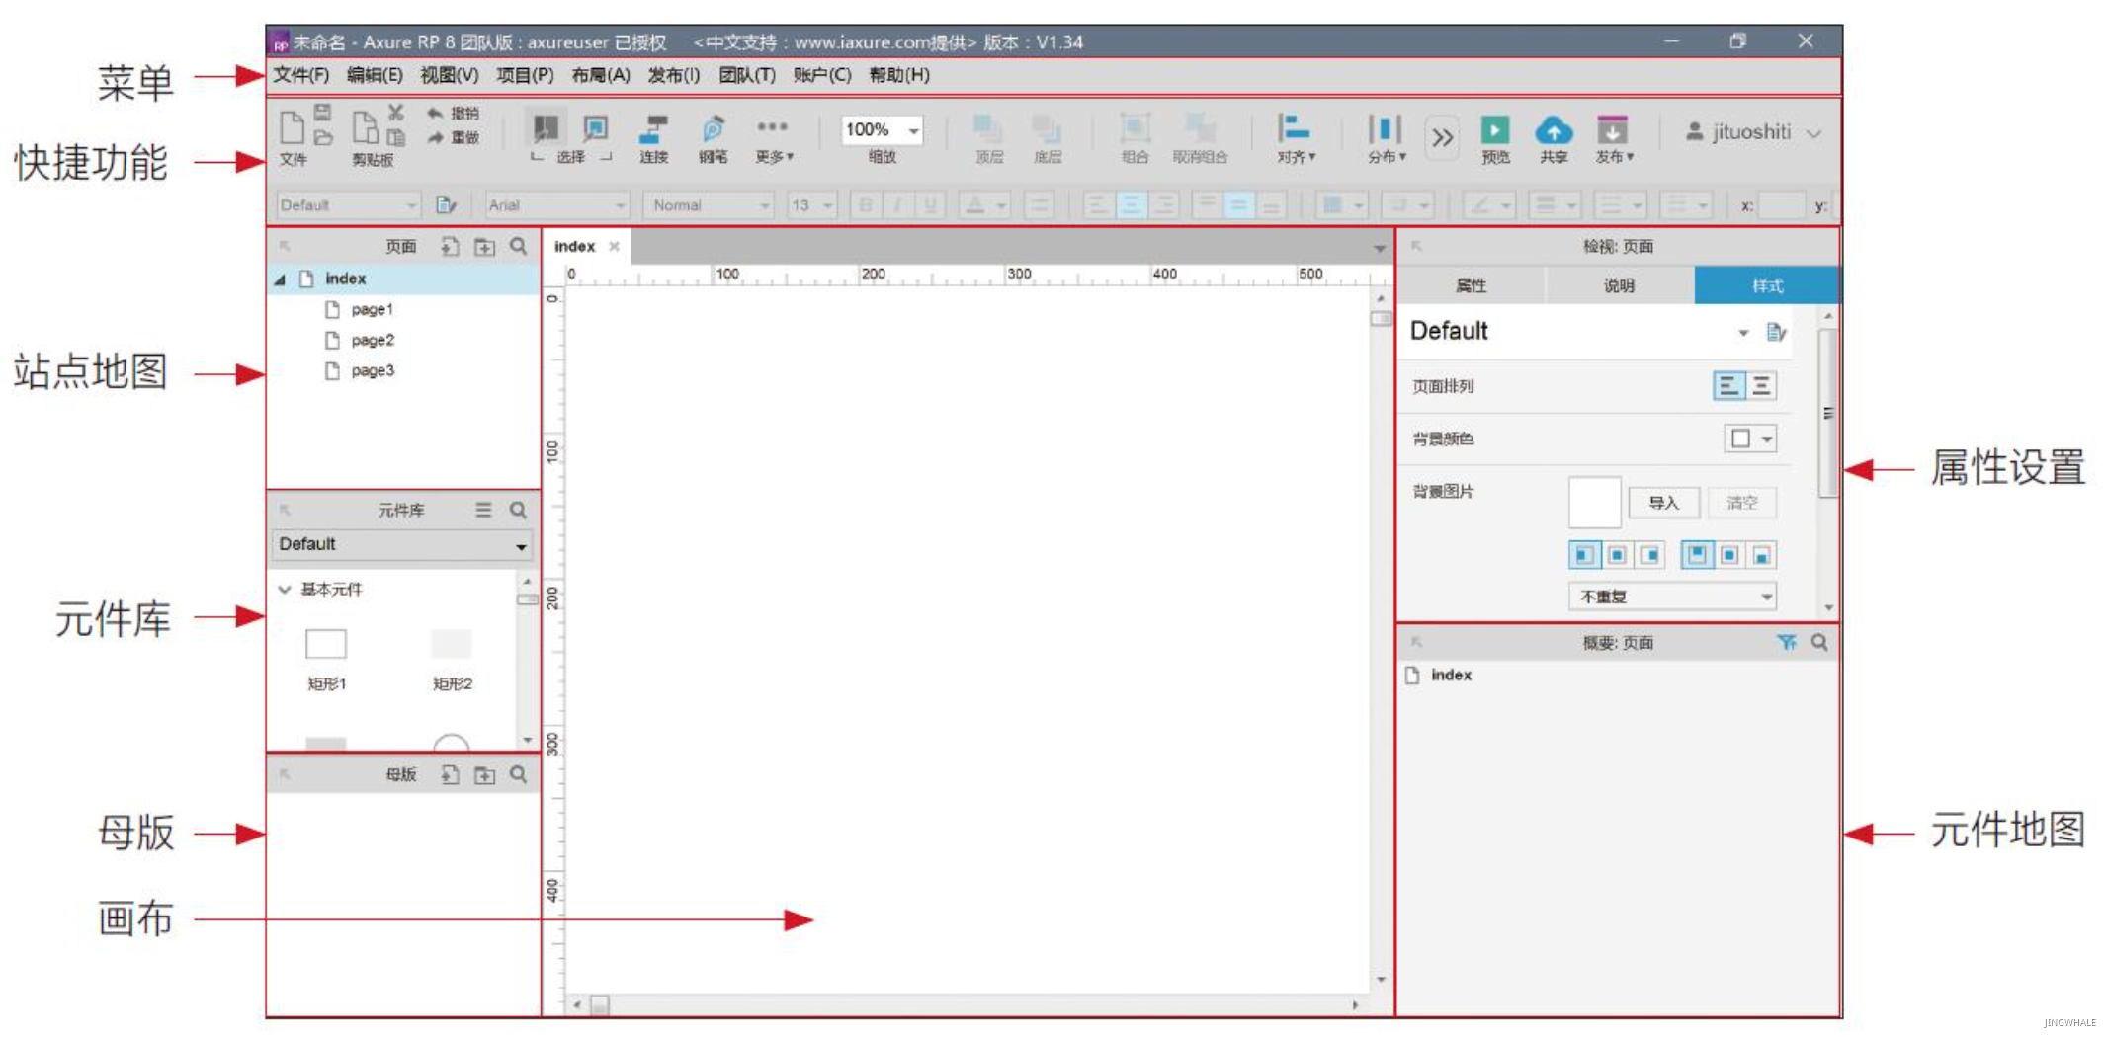Switch to the properties tab in inspector

(x=1472, y=285)
